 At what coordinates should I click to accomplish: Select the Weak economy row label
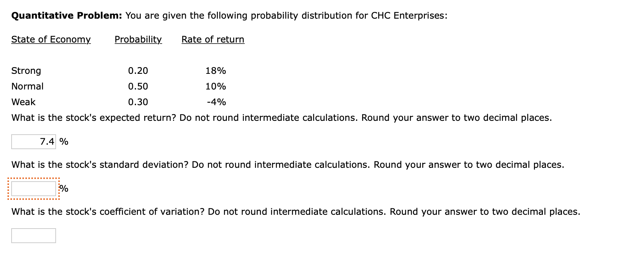pyautogui.click(x=23, y=102)
